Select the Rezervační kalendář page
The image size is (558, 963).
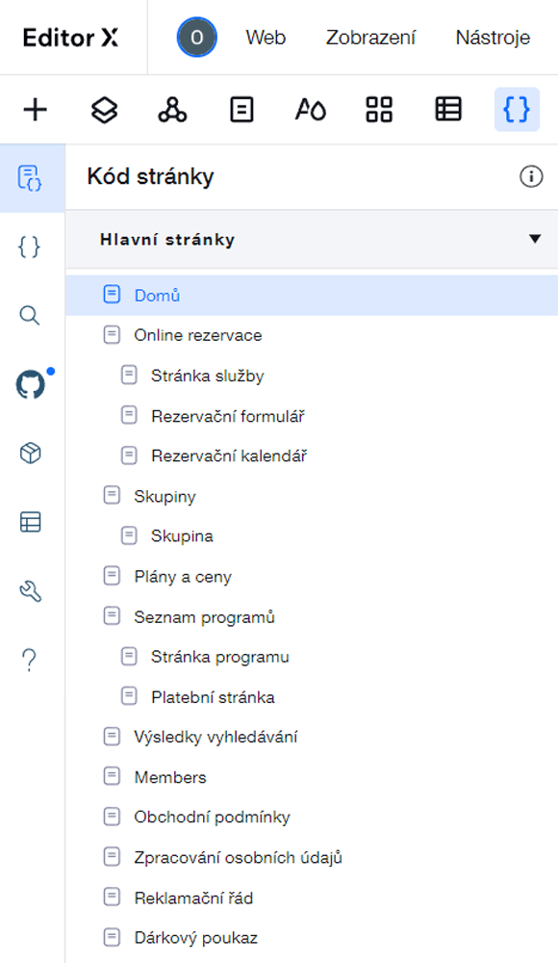tap(312, 455)
